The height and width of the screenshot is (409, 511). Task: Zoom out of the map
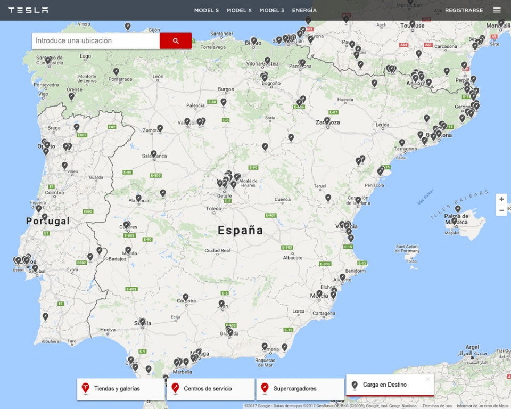(x=501, y=210)
